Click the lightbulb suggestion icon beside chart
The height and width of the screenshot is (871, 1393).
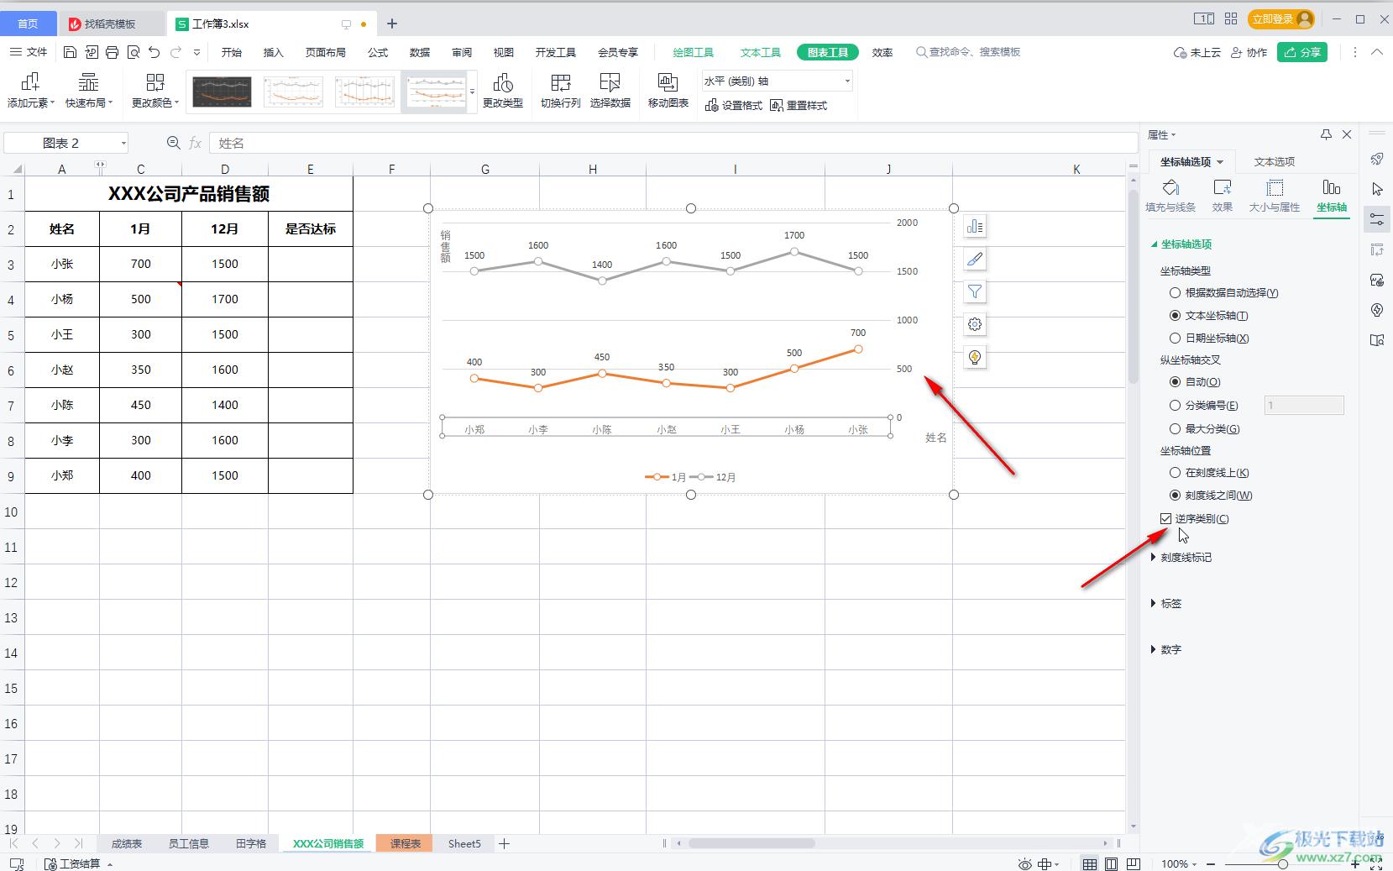[x=975, y=357]
